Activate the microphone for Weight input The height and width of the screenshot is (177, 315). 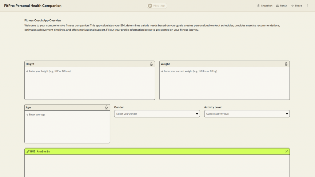point(286,64)
